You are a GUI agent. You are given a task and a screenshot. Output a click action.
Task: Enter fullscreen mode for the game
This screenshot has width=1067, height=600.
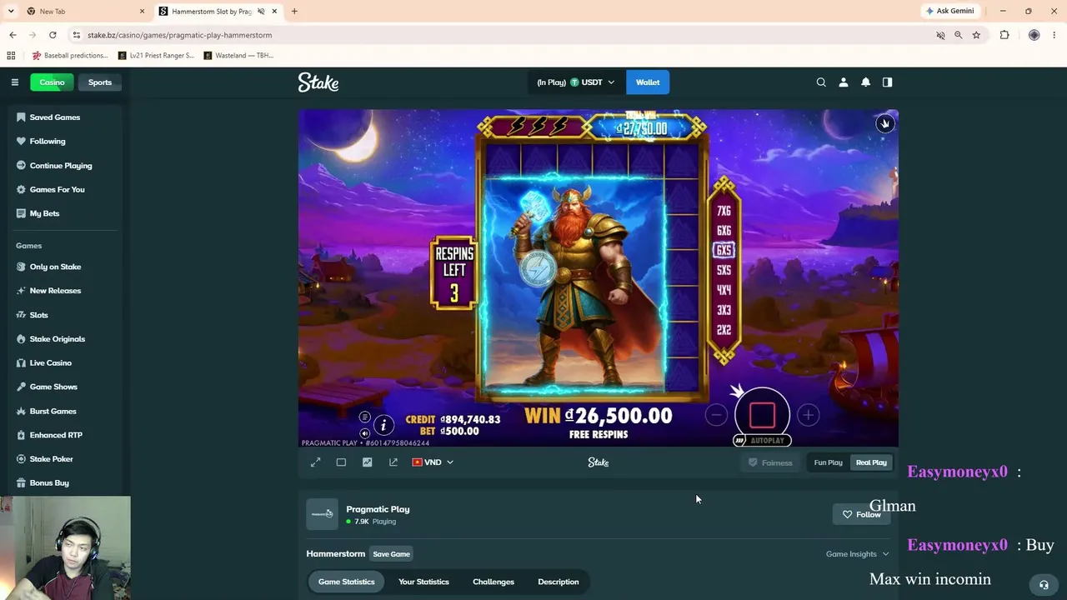click(x=315, y=462)
